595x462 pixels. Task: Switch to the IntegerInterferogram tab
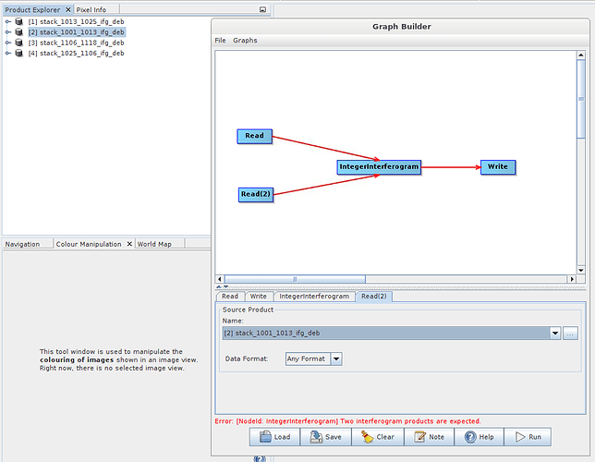click(x=314, y=296)
